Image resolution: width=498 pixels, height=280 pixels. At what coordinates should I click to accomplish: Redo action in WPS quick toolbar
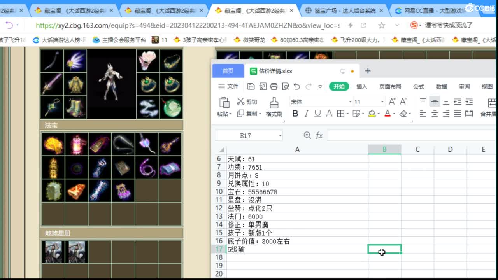pos(309,86)
